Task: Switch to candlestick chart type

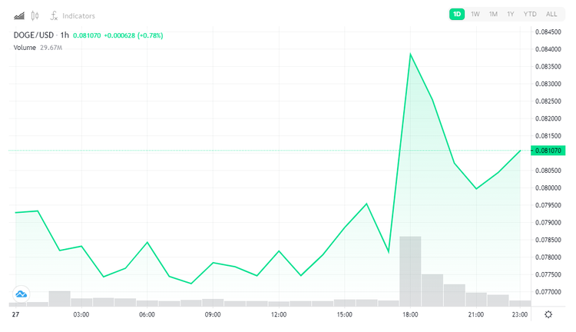Action: (35, 15)
